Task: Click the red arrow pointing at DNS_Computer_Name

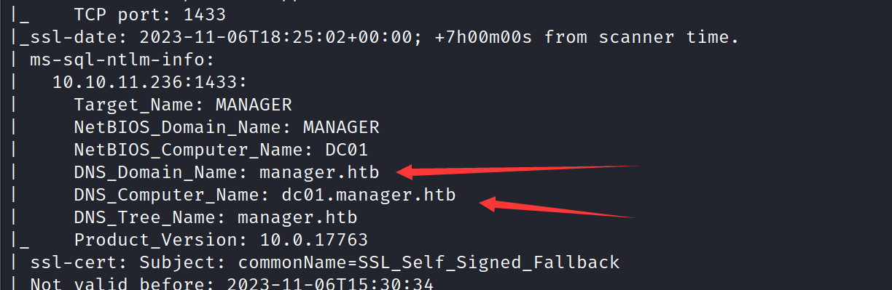Action: tap(557, 206)
